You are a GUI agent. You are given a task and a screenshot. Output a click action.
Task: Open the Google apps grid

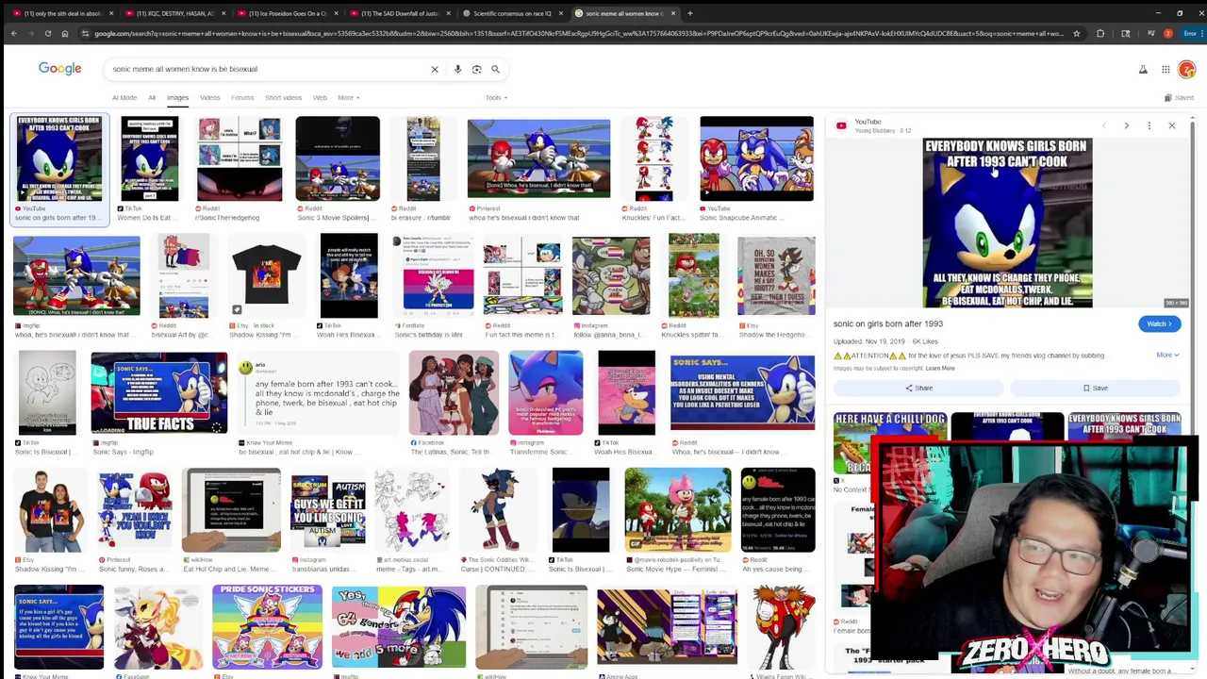tap(1166, 69)
